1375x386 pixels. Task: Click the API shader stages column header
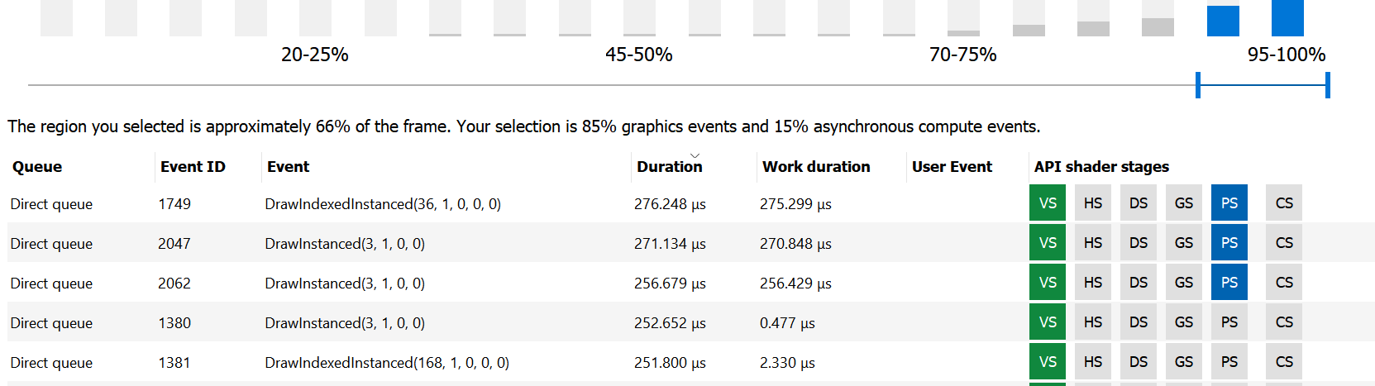coord(1101,167)
